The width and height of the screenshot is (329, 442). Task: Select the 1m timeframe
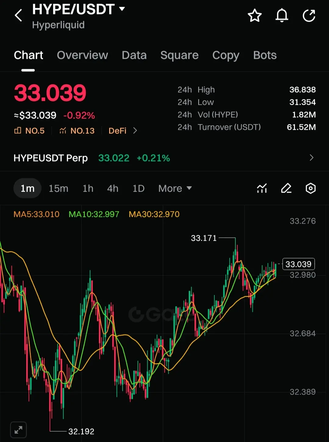pyautogui.click(x=27, y=188)
